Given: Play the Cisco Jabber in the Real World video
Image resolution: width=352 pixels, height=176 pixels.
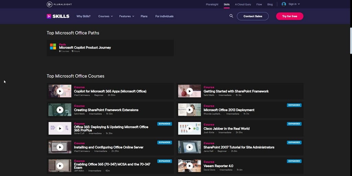Looking at the screenshot, I should click(x=189, y=128).
